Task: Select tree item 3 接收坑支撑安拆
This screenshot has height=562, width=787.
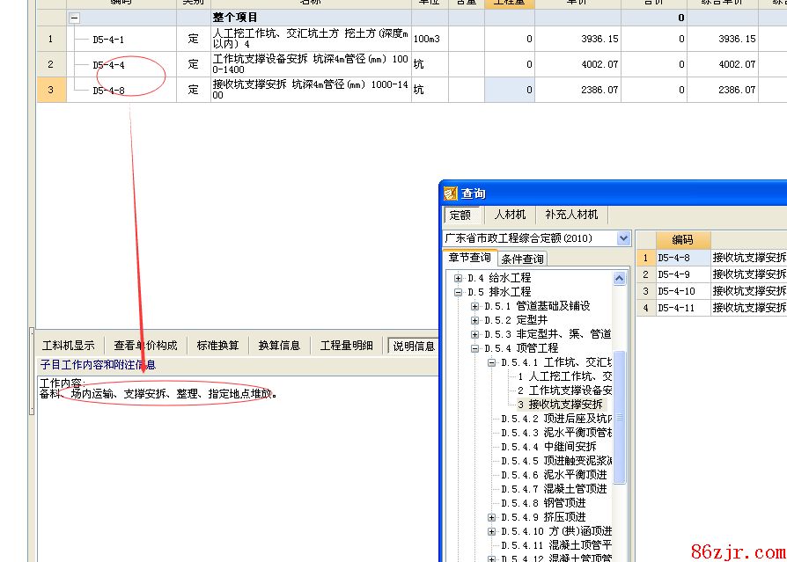Action: (x=564, y=404)
